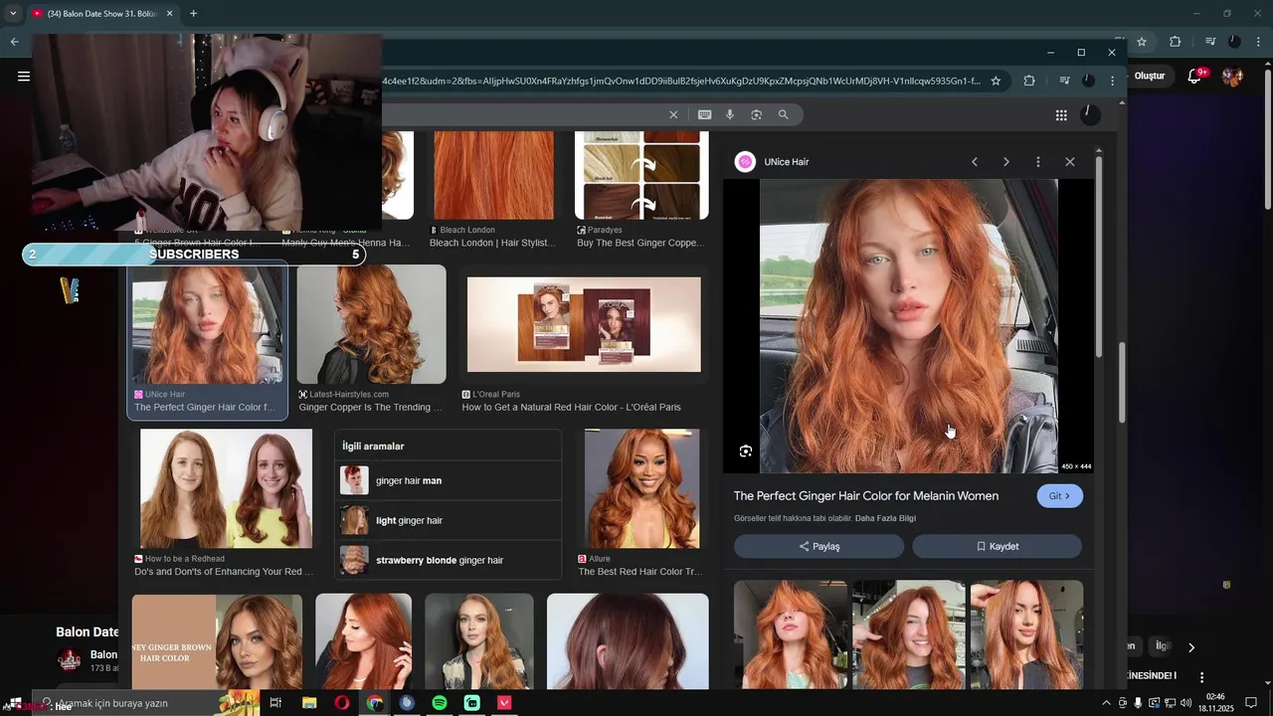The image size is (1273, 716).
Task: Open The Perfect Ginger Hair Color title link
Action: [866, 496]
